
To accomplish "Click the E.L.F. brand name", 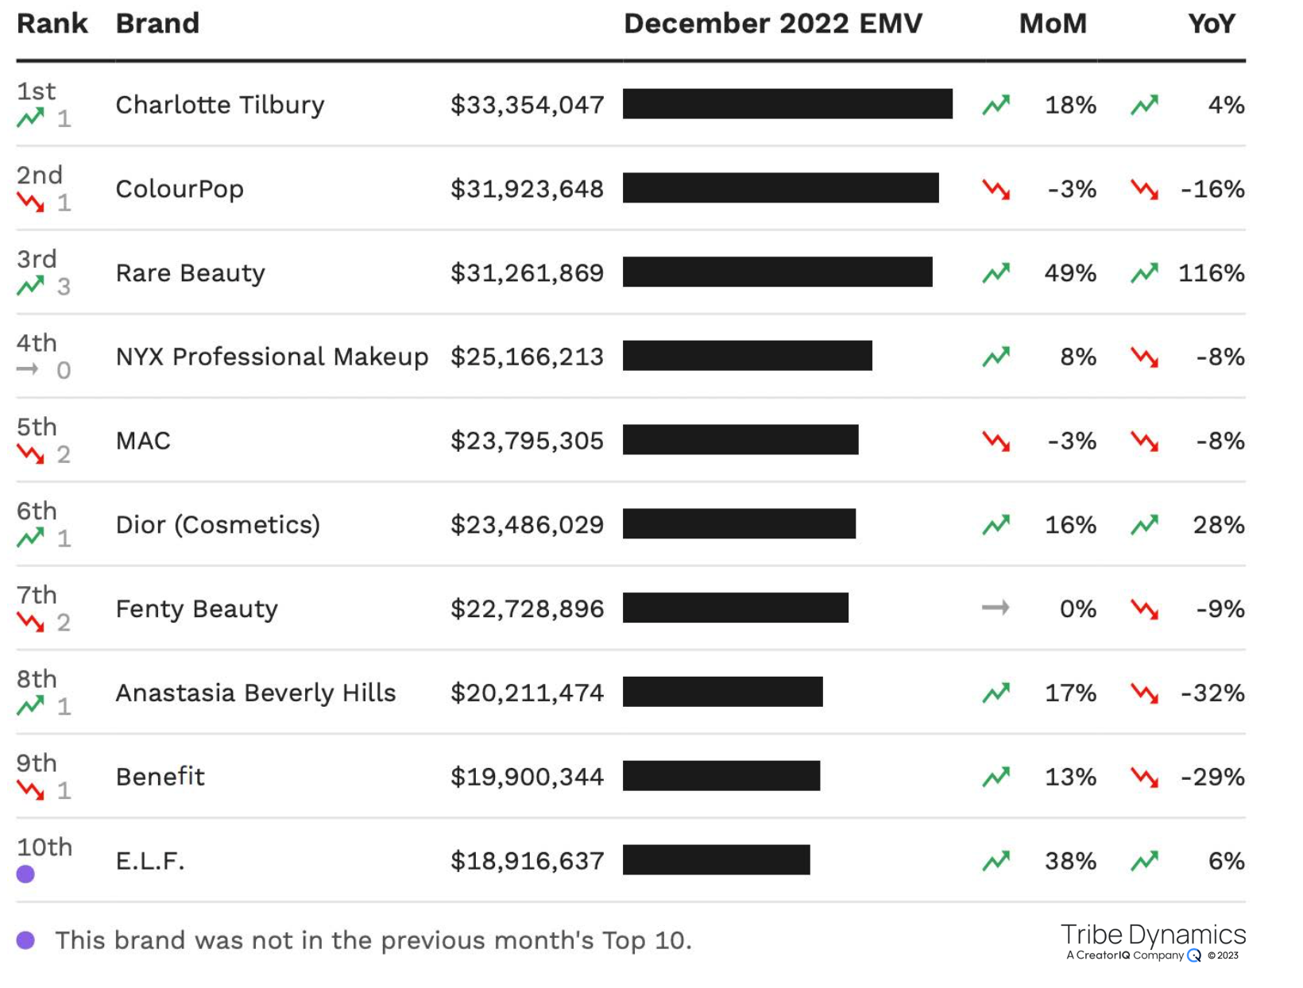I will click(x=150, y=861).
